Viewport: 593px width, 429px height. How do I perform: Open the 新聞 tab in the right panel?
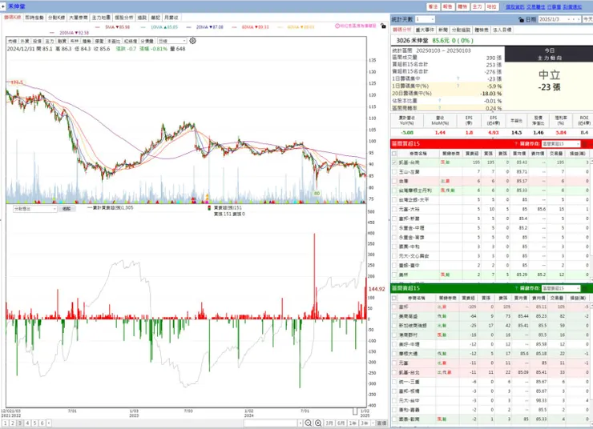point(443,30)
